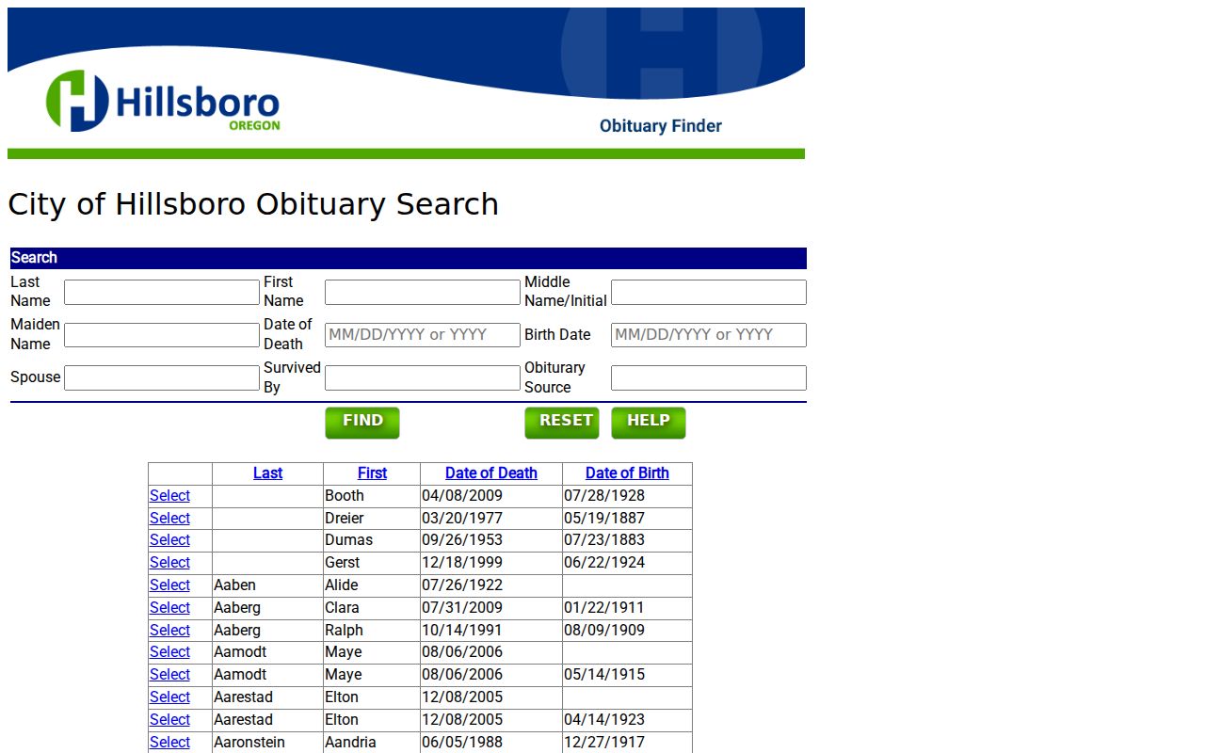Click the City of Hillsboro Obituary Search heading
Image resolution: width=1205 pixels, height=753 pixels.
click(x=253, y=204)
